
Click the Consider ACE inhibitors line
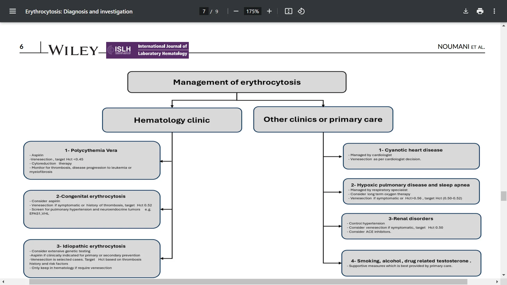369,232
